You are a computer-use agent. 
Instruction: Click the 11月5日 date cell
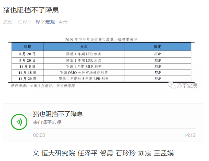point(27,66)
